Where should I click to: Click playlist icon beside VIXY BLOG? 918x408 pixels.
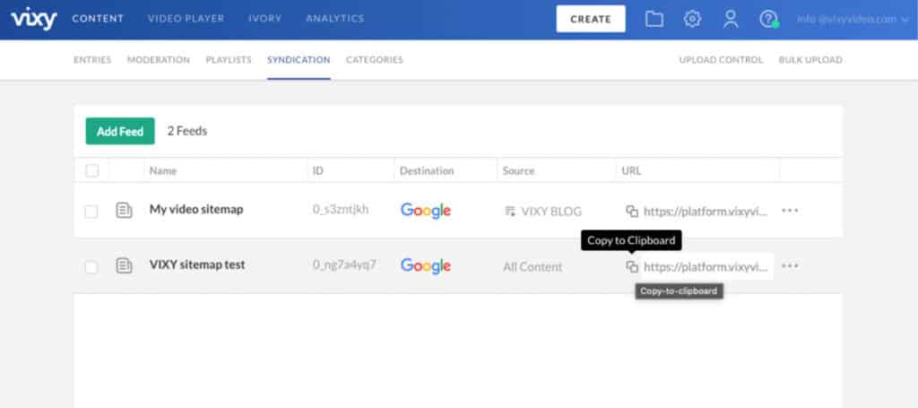510,212
